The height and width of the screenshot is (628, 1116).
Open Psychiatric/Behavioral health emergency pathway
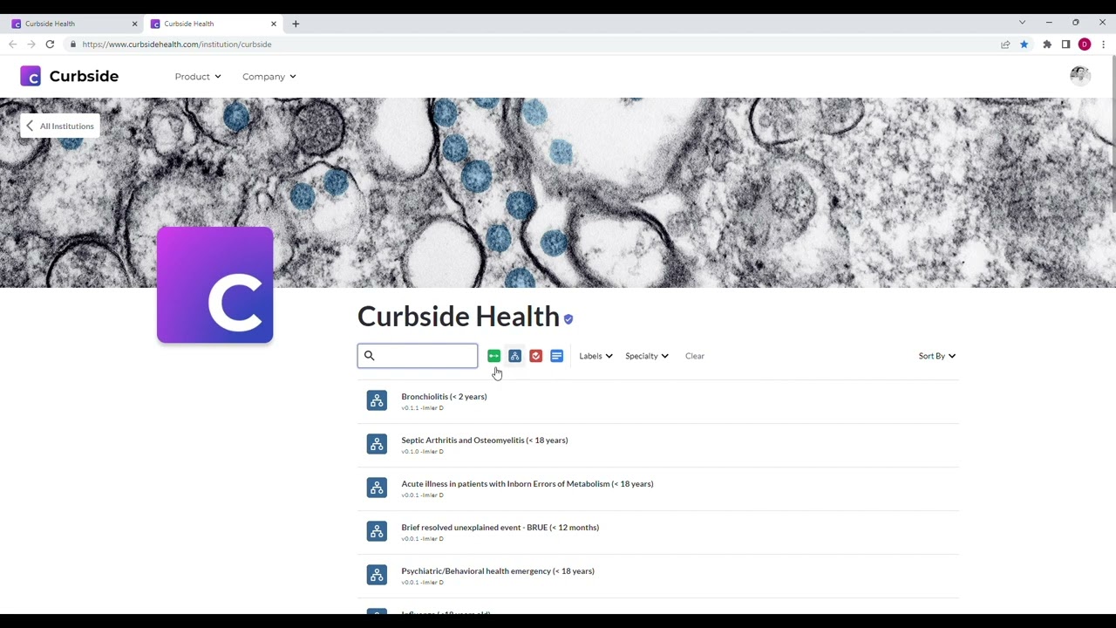[x=498, y=571]
